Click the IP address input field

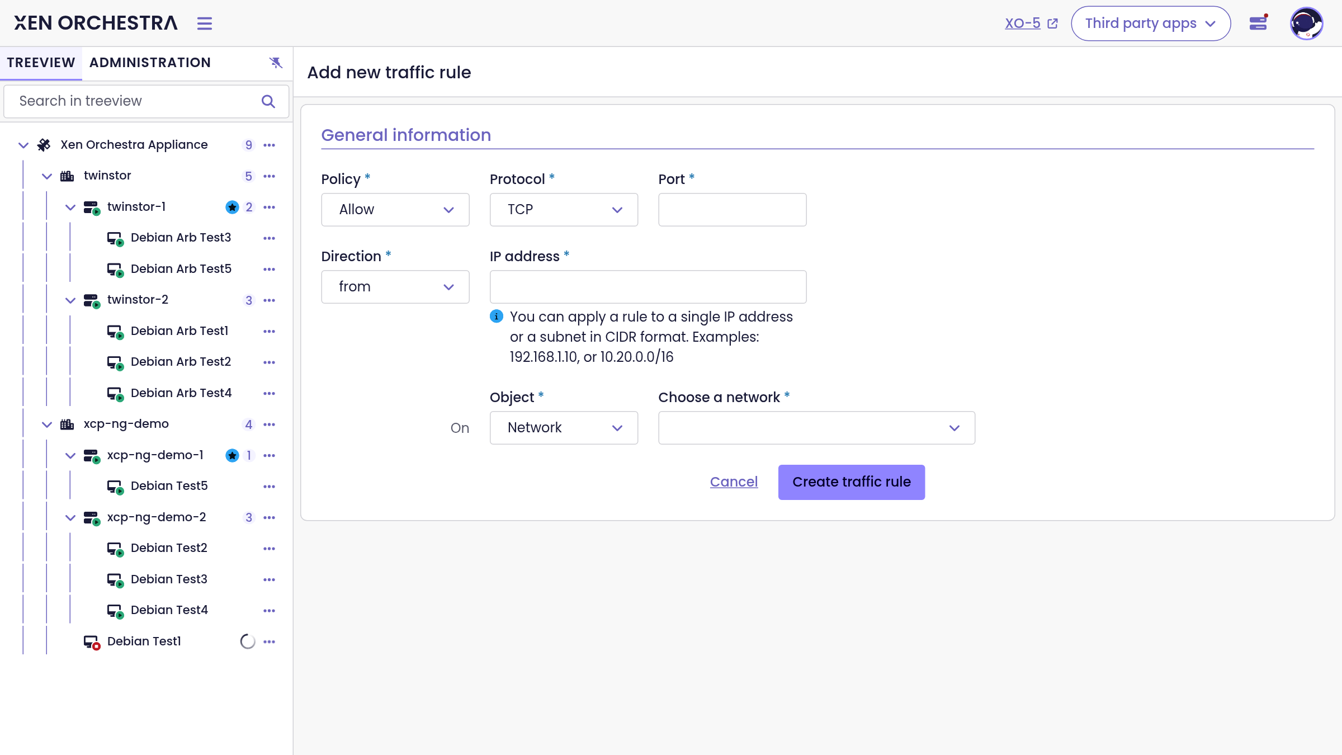(648, 287)
